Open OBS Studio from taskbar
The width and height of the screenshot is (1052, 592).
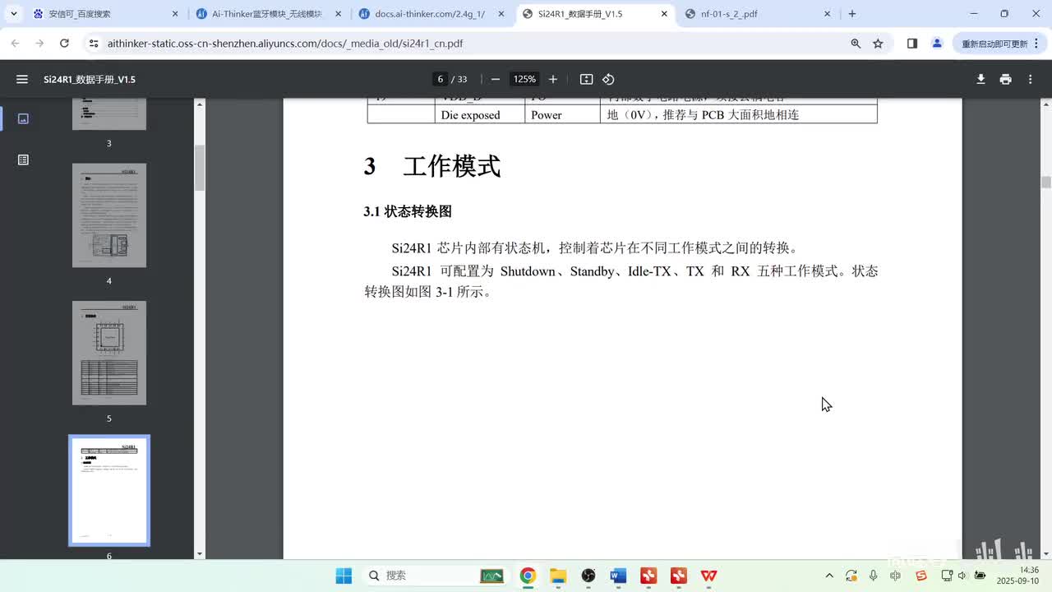tap(588, 576)
